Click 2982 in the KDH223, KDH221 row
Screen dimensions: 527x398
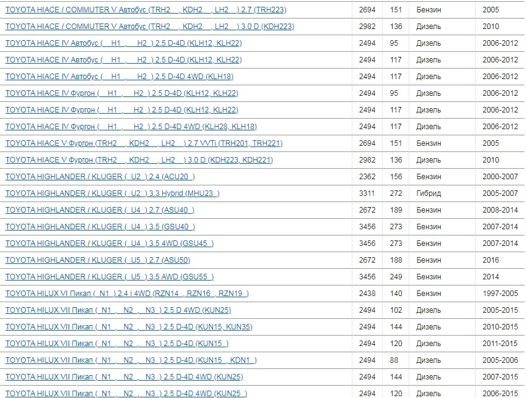(x=367, y=160)
